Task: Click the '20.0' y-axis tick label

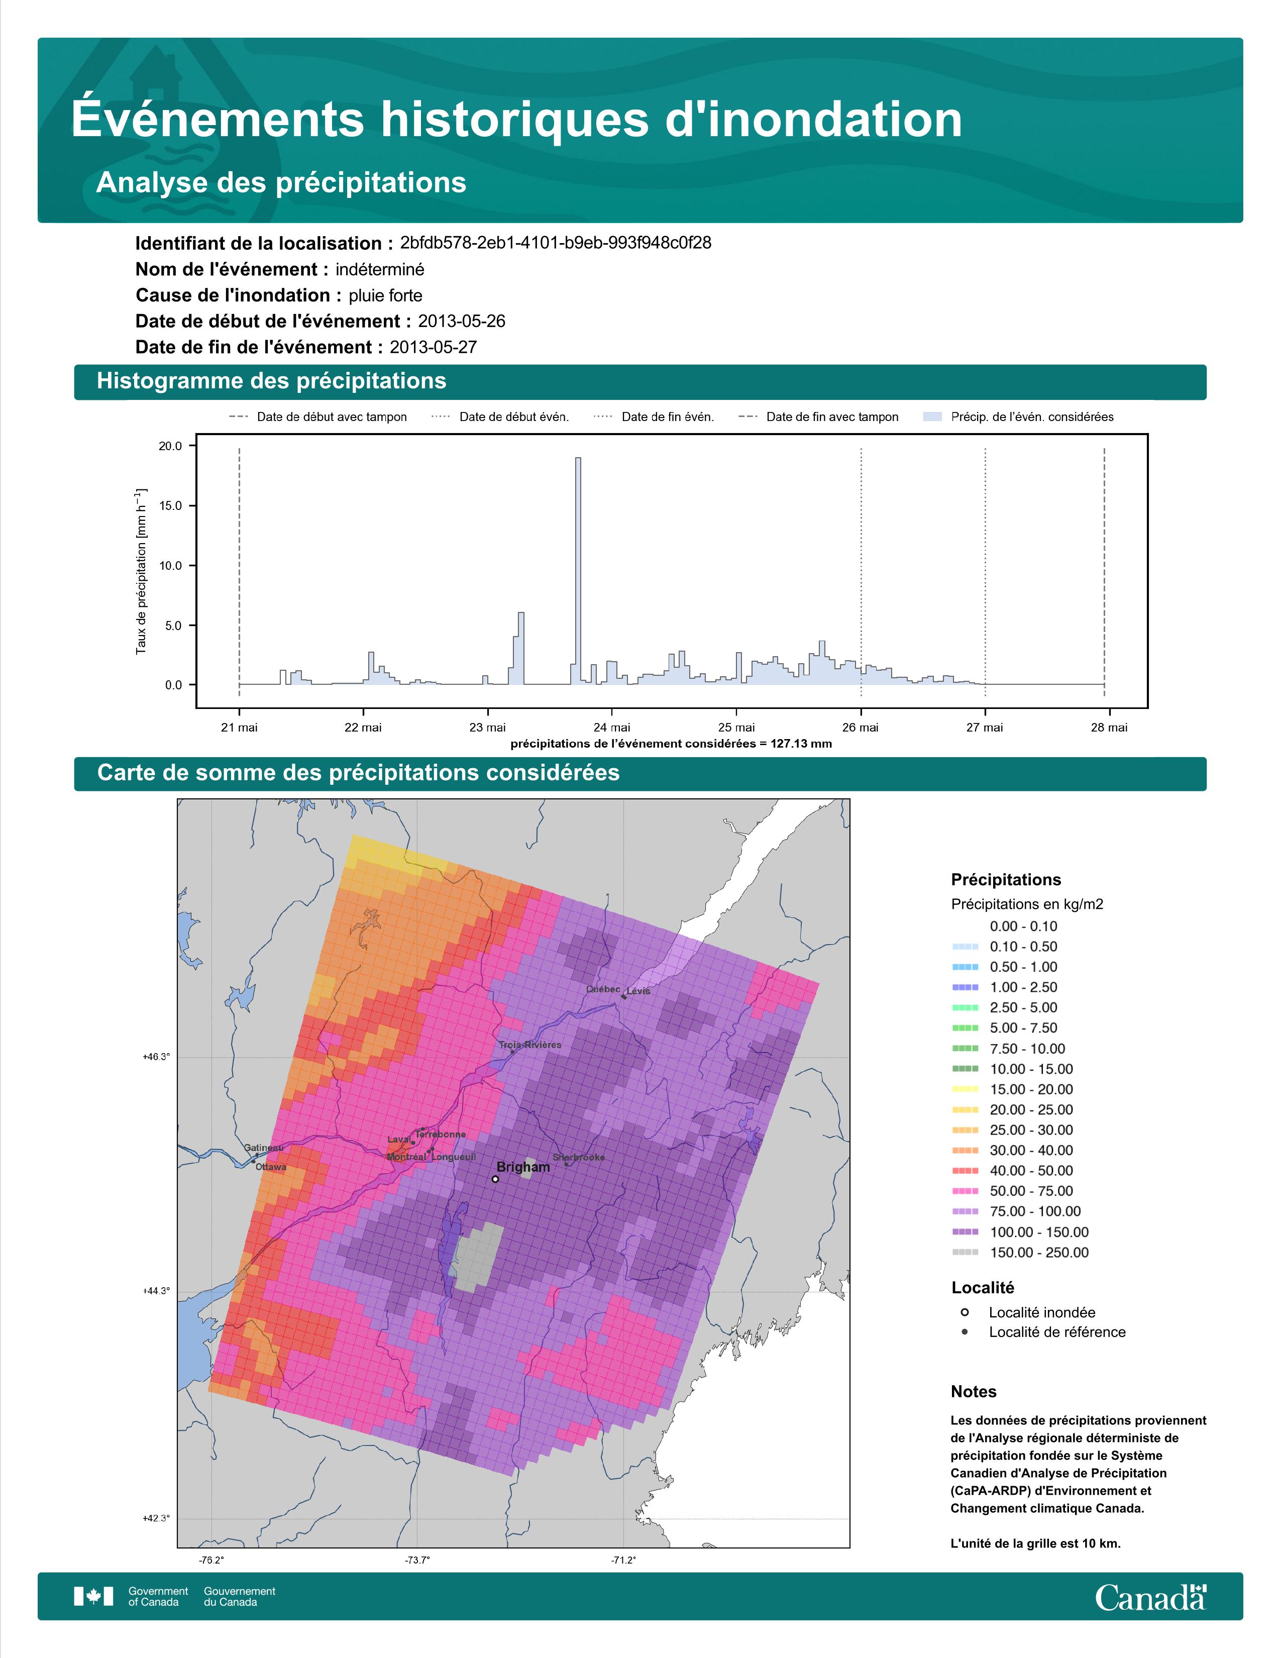Action: pyautogui.click(x=170, y=446)
